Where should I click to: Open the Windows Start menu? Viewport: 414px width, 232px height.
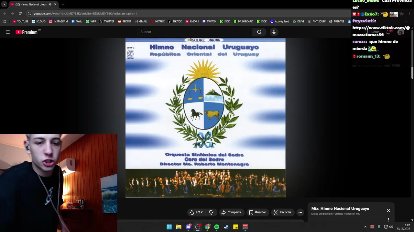169,227
